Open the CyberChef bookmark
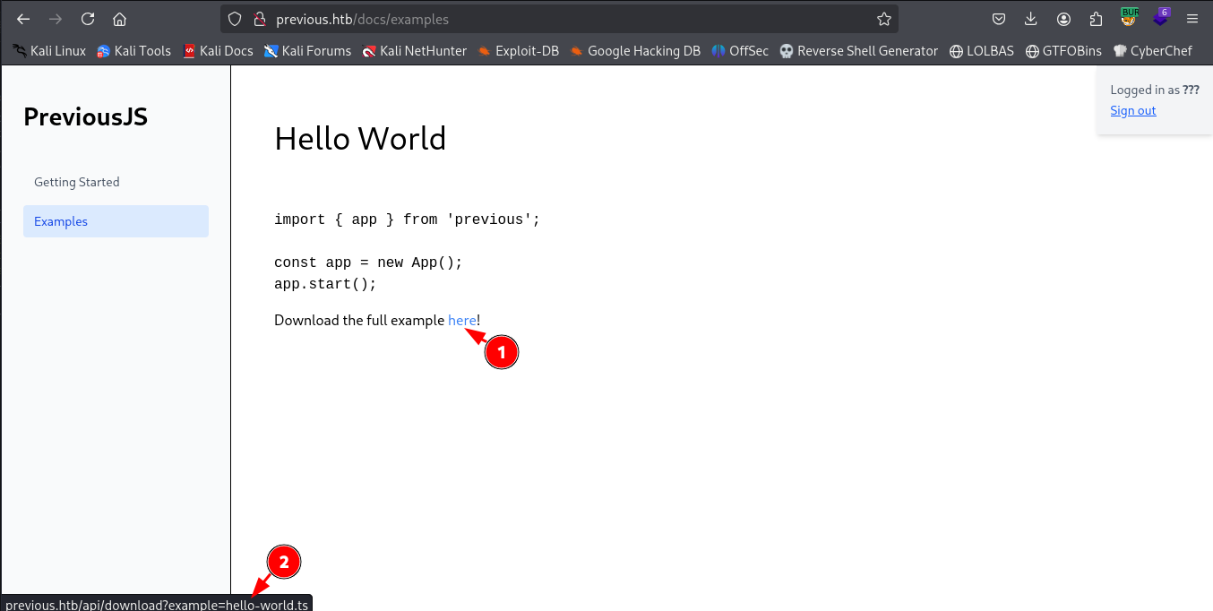The image size is (1213, 611). 1153,51
